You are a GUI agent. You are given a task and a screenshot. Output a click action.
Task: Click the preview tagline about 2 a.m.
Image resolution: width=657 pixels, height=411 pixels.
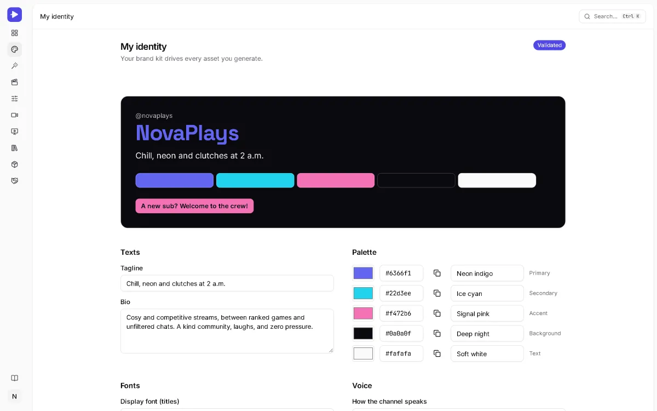(x=200, y=156)
